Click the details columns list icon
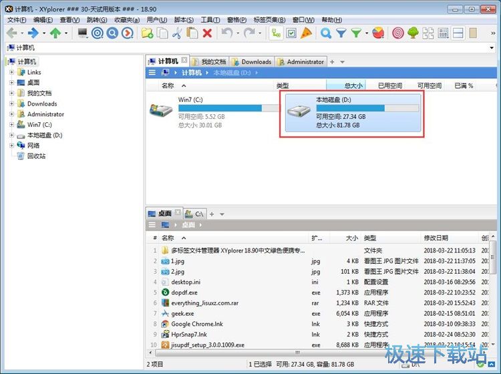 pos(443,33)
